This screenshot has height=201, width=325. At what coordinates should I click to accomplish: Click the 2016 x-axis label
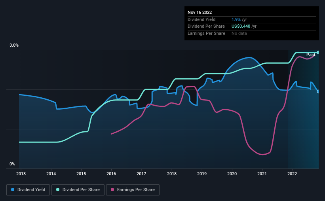click(111, 174)
